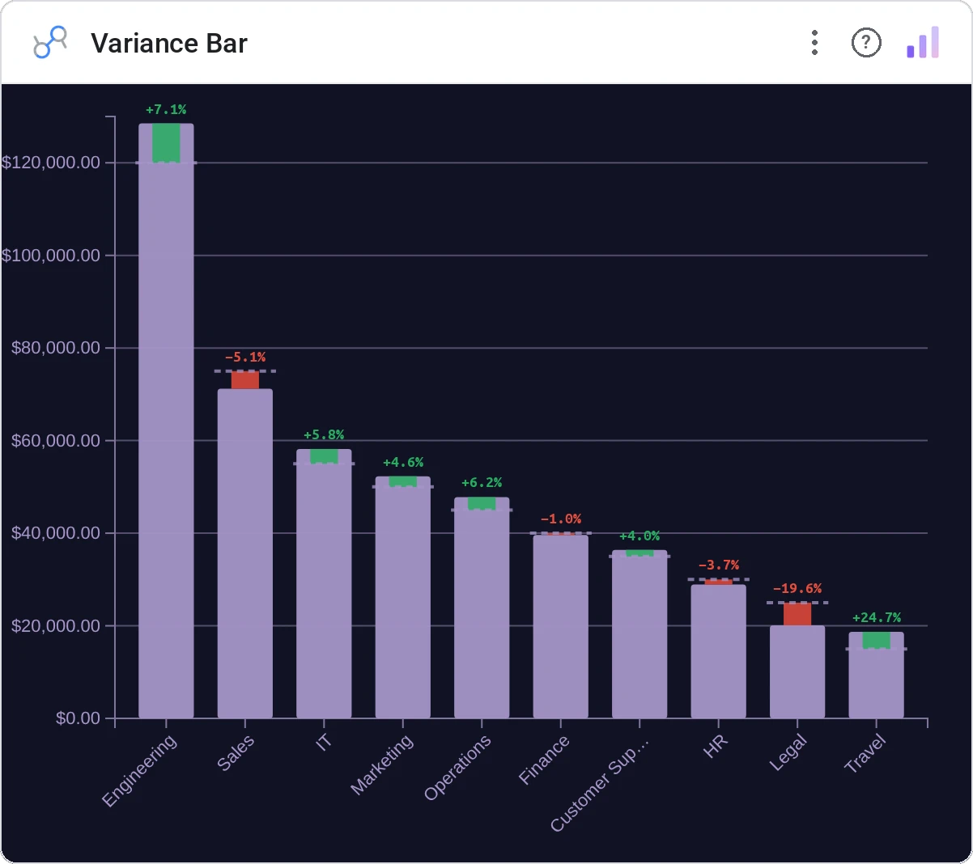Click the $60,000.00 axis value
This screenshot has height=864, width=973.
(x=56, y=441)
